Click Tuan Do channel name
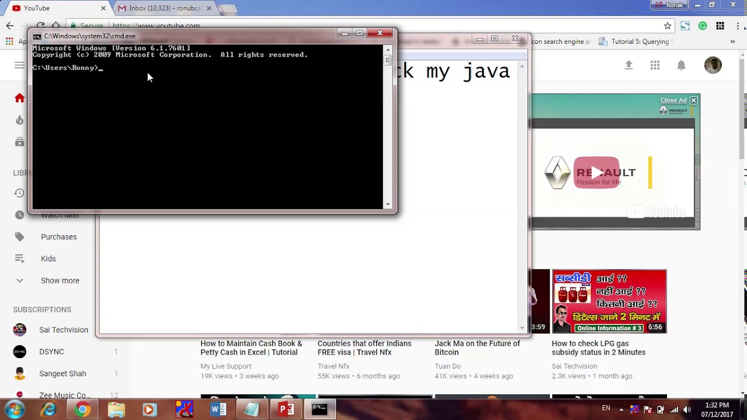This screenshot has height=420, width=747. (448, 366)
